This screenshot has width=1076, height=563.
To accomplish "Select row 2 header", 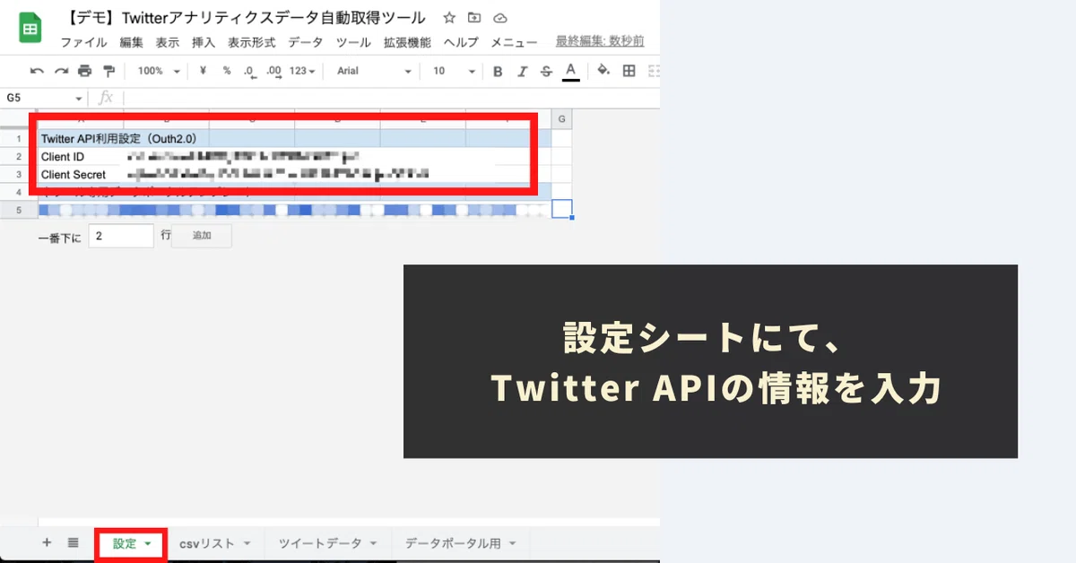I will point(18,157).
